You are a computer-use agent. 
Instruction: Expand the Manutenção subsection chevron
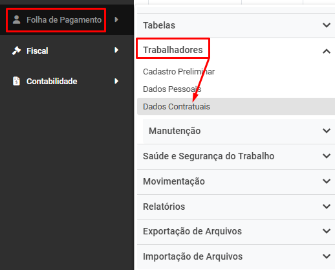(327, 131)
